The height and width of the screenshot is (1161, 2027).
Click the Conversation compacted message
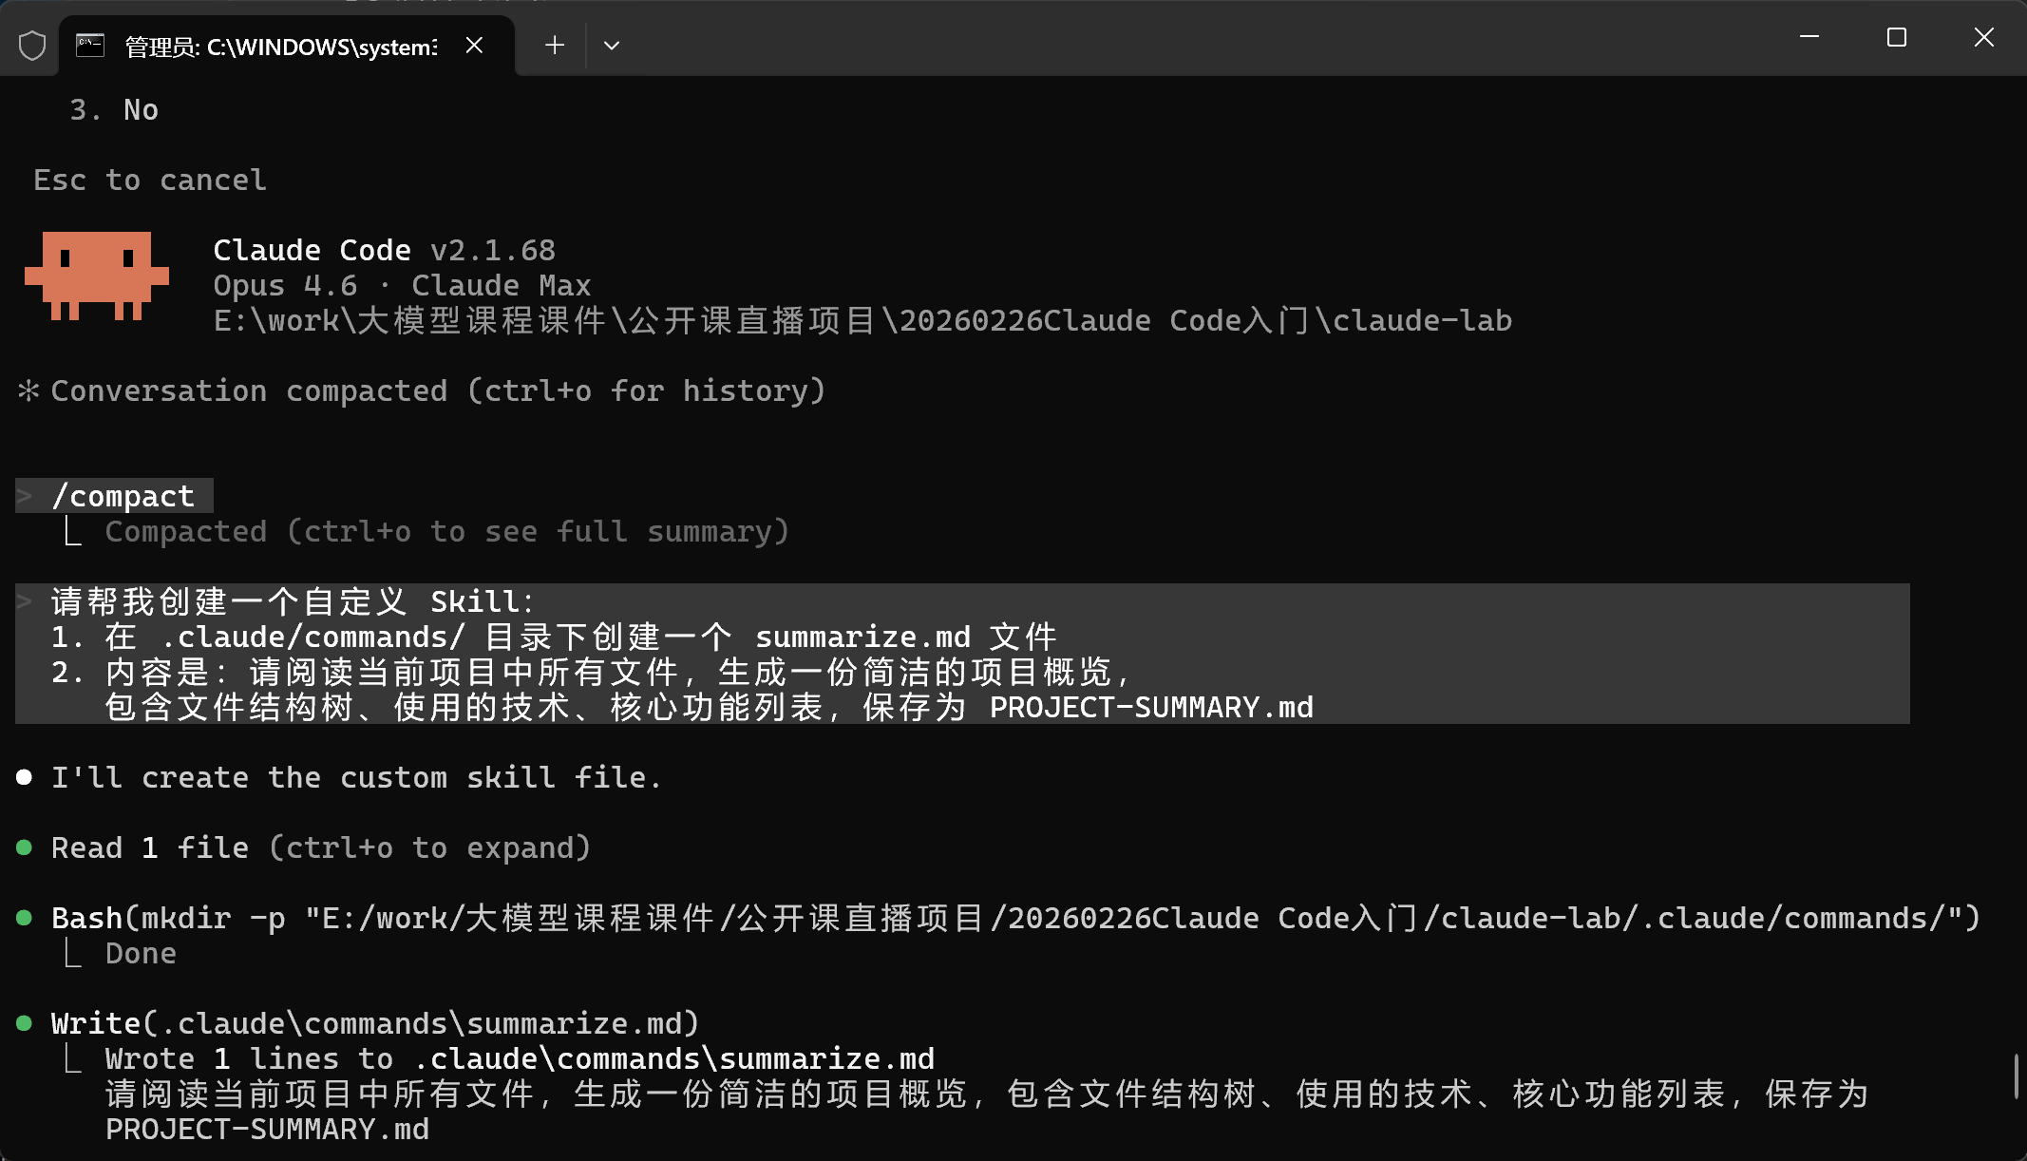point(438,390)
